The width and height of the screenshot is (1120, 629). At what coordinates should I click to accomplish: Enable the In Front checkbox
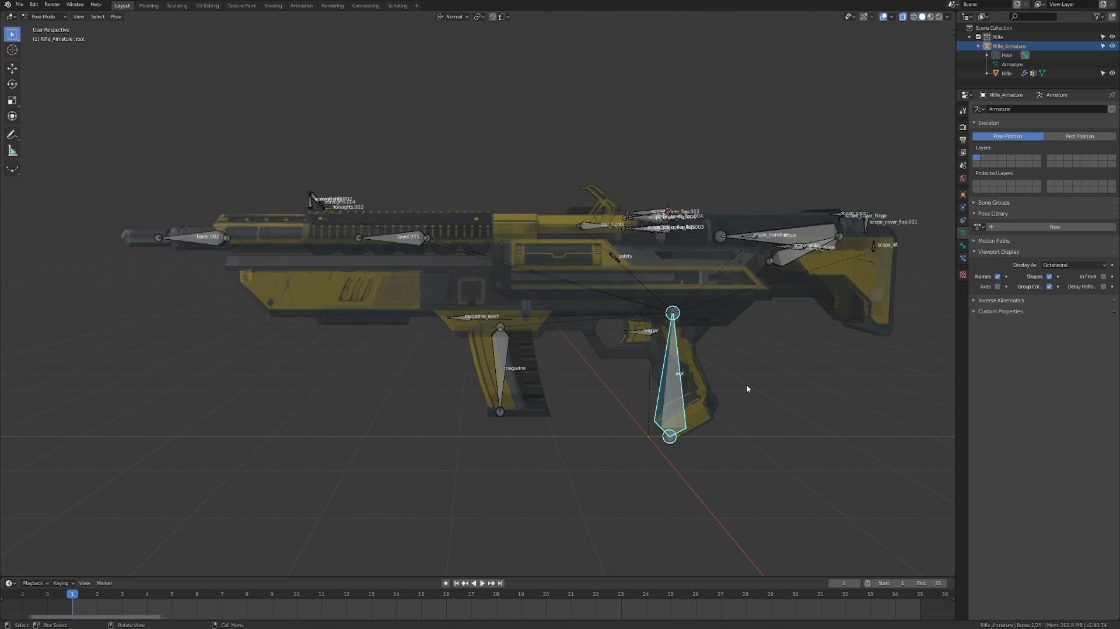point(1103,277)
